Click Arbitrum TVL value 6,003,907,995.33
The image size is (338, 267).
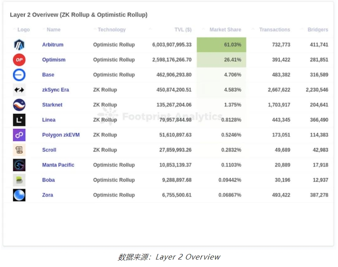tap(172, 45)
